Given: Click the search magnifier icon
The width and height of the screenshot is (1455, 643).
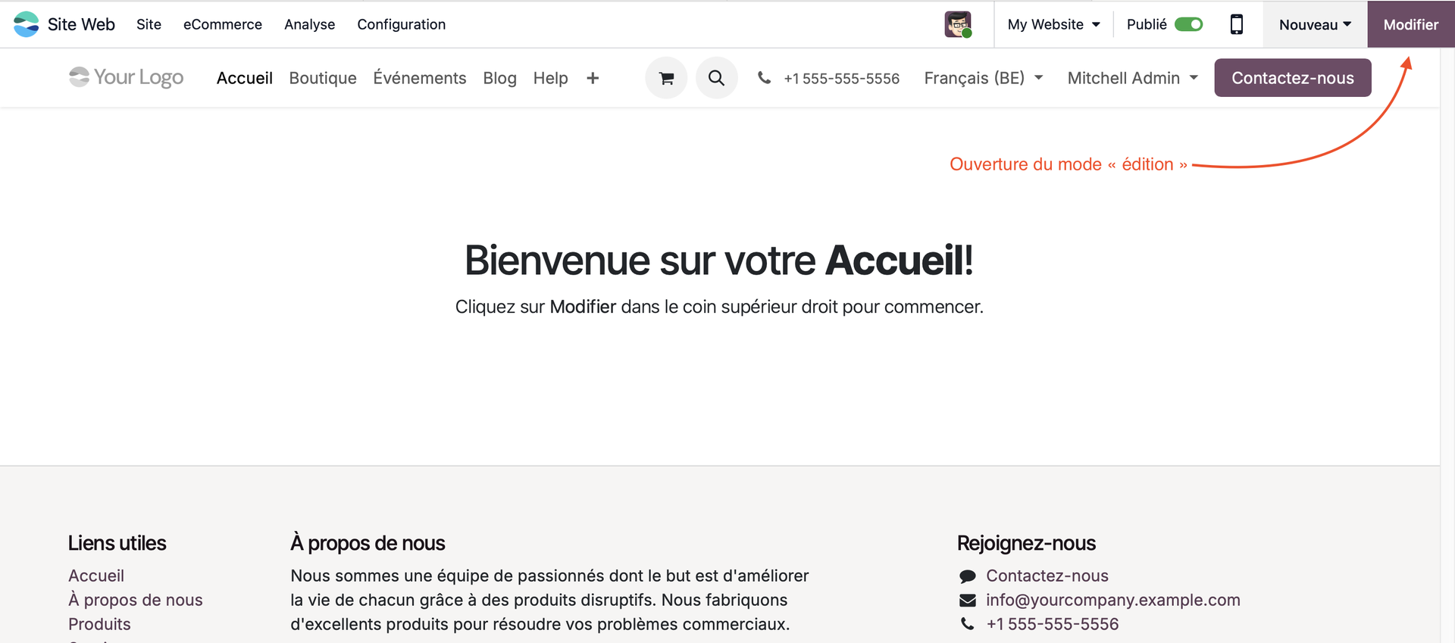Looking at the screenshot, I should pos(716,78).
